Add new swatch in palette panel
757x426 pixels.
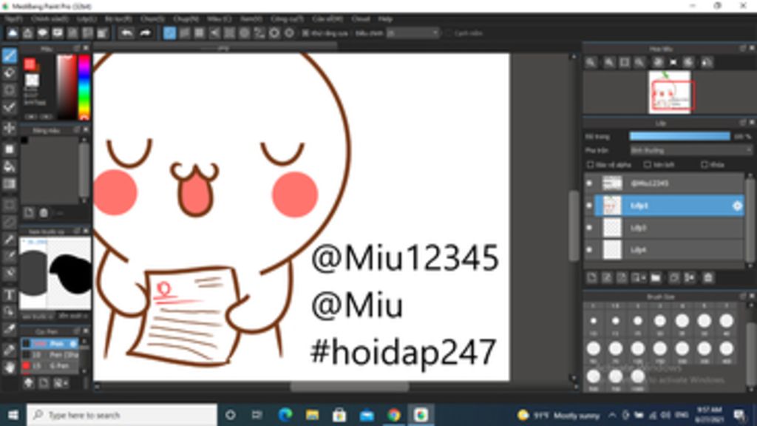[29, 212]
